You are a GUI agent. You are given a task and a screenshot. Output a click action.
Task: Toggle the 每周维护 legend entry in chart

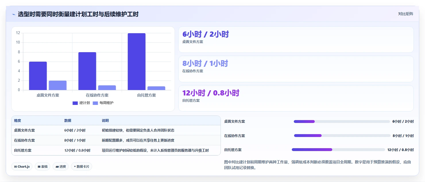click(x=103, y=103)
